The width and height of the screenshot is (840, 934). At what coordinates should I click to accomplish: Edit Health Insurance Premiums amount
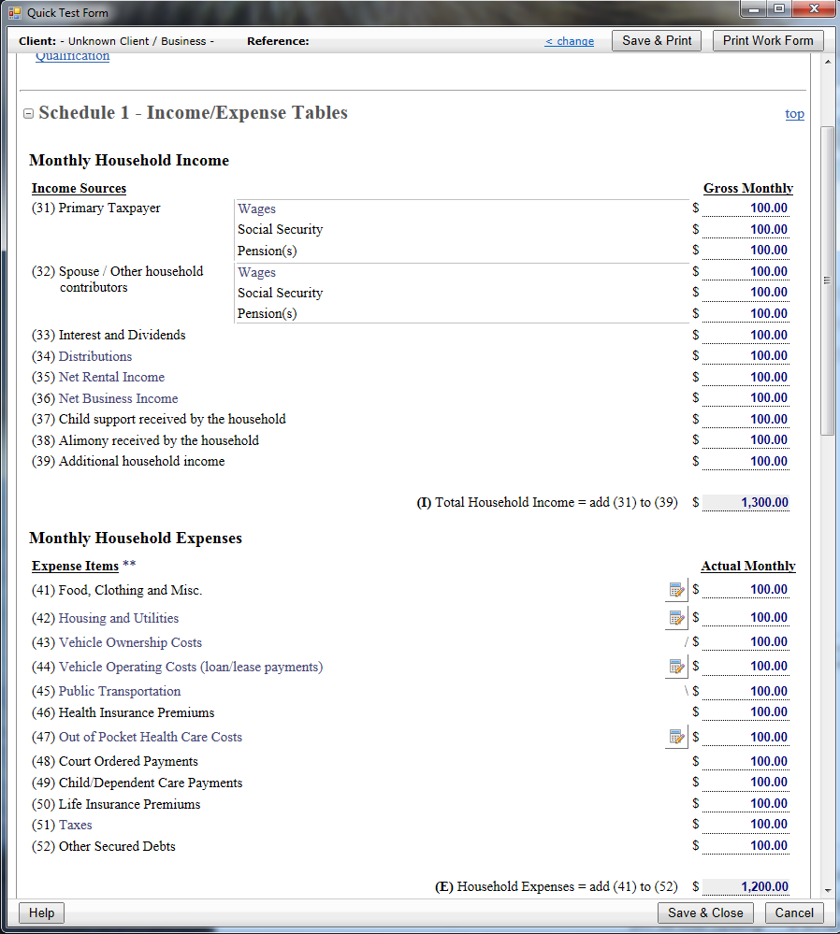tap(746, 712)
